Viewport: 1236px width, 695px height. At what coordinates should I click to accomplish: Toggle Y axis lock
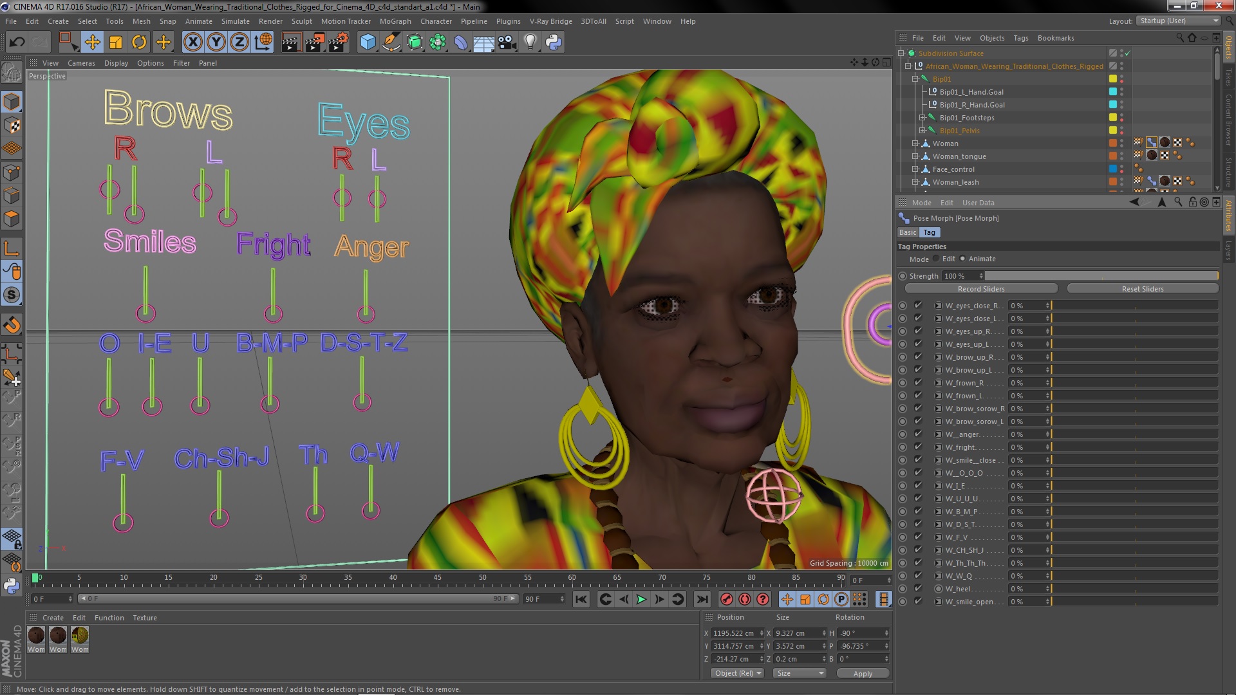click(216, 42)
